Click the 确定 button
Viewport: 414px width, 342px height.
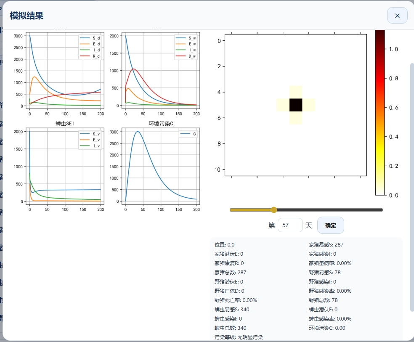[x=330, y=225]
